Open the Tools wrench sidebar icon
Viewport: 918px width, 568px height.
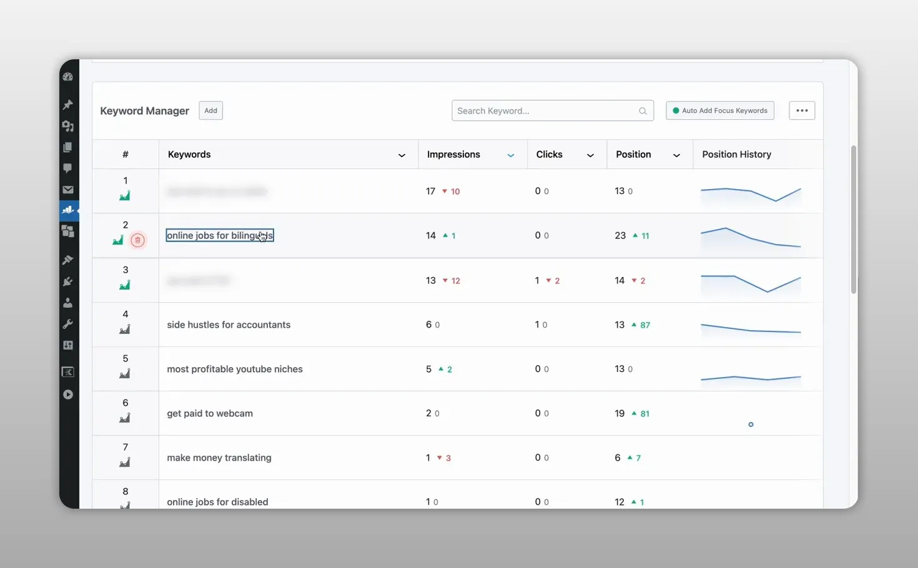pyautogui.click(x=68, y=324)
